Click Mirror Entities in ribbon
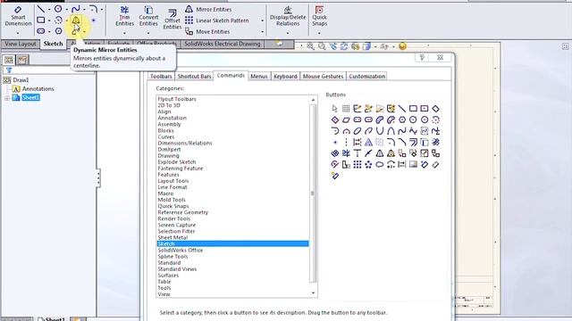Screen dimensions: 572x321 click(x=208, y=9)
